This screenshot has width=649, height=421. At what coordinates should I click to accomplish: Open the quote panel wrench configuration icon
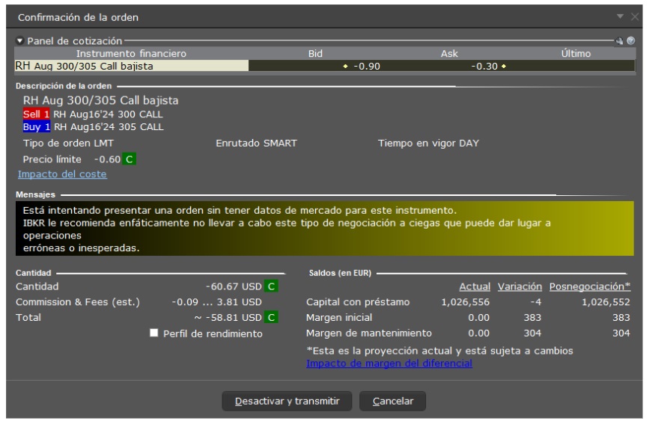[x=619, y=40]
